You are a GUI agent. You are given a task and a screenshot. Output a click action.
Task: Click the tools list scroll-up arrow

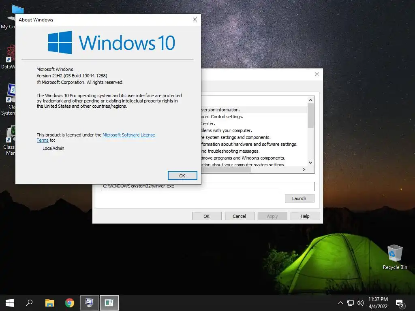(311, 100)
